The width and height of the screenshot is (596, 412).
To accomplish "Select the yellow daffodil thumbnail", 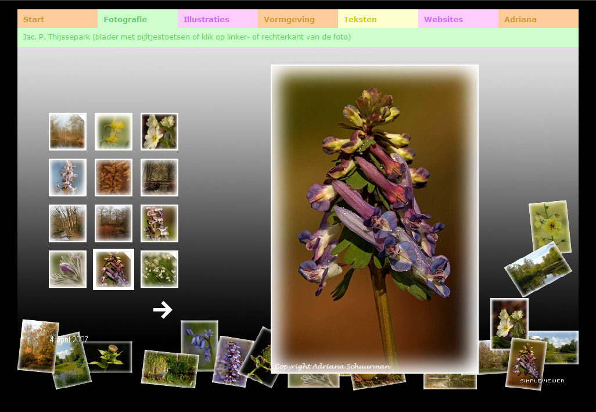I will pos(114,131).
